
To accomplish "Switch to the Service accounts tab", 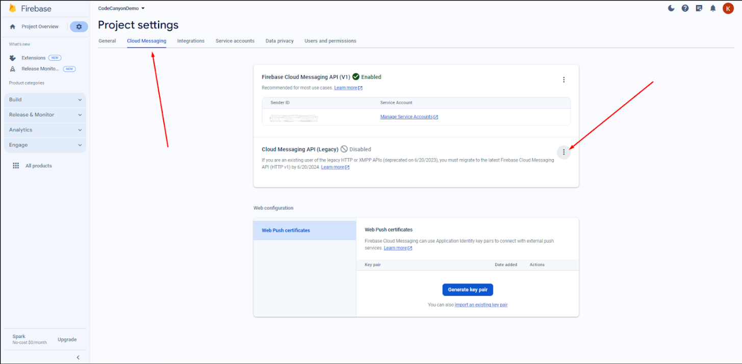I will pos(235,41).
